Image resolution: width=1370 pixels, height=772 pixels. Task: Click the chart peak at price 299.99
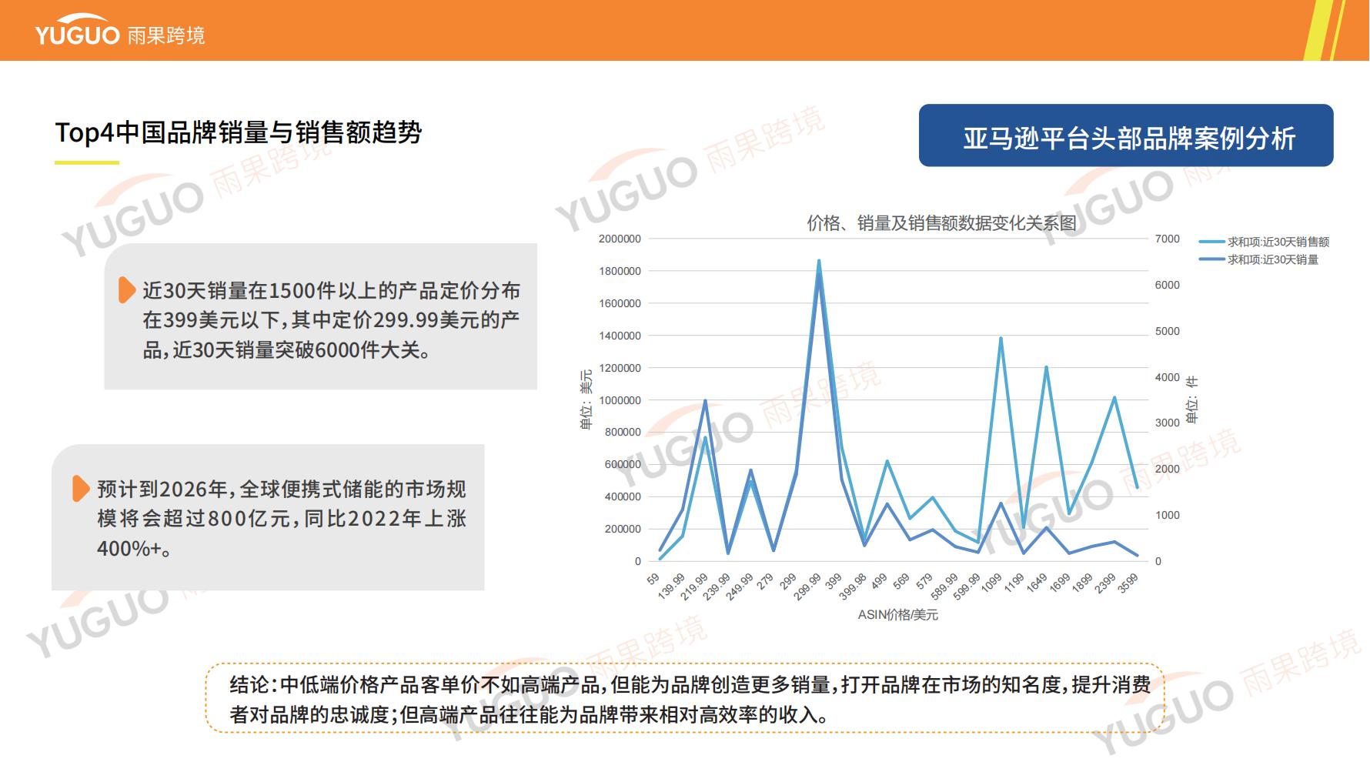pos(819,261)
